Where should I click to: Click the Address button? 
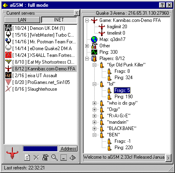pos(68,149)
